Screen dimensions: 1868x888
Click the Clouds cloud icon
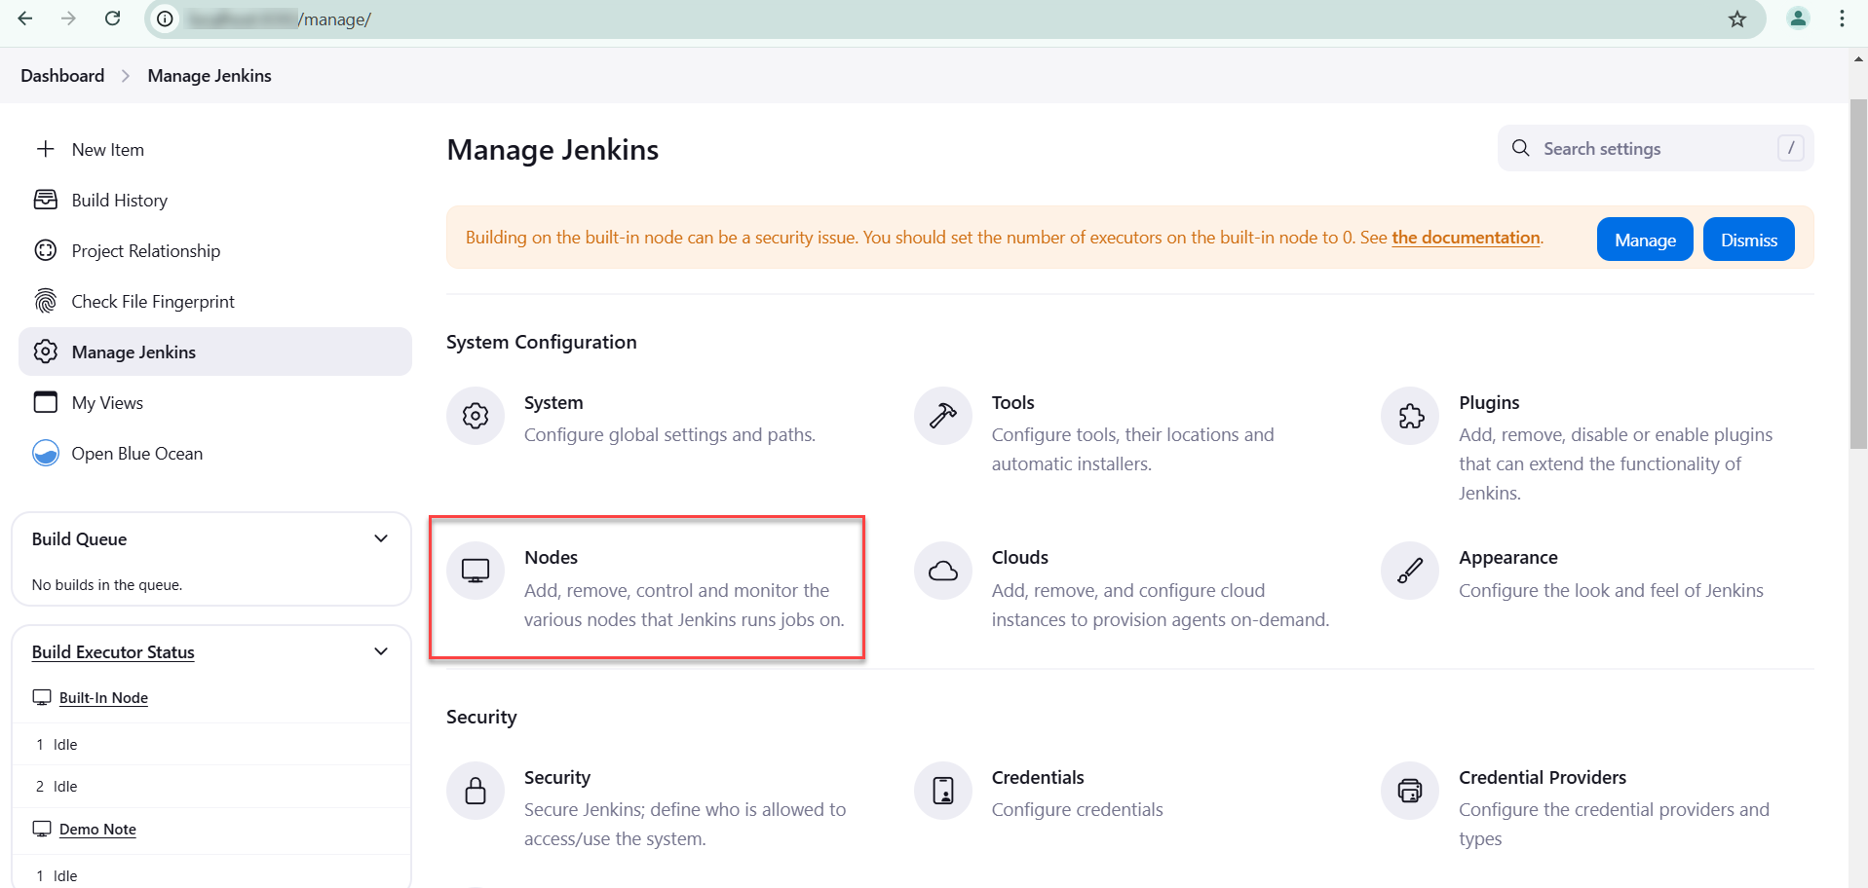pos(943,571)
